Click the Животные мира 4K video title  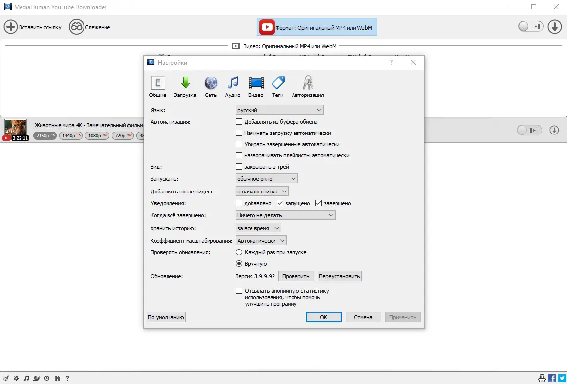pos(88,125)
